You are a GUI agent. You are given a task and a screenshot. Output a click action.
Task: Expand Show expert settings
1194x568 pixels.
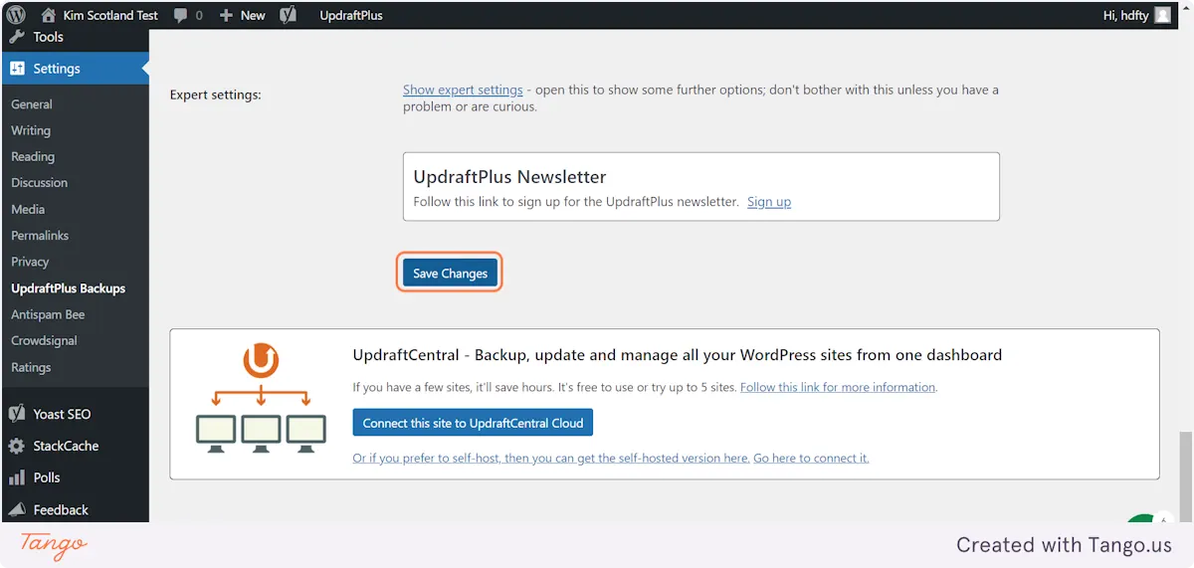click(463, 90)
